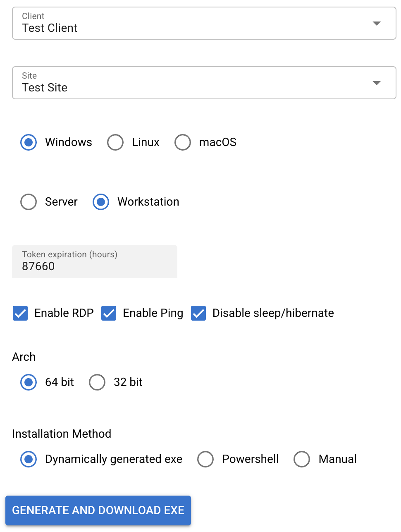Image resolution: width=401 pixels, height=532 pixels.
Task: Select Dynamically generated exe method
Action: click(29, 459)
